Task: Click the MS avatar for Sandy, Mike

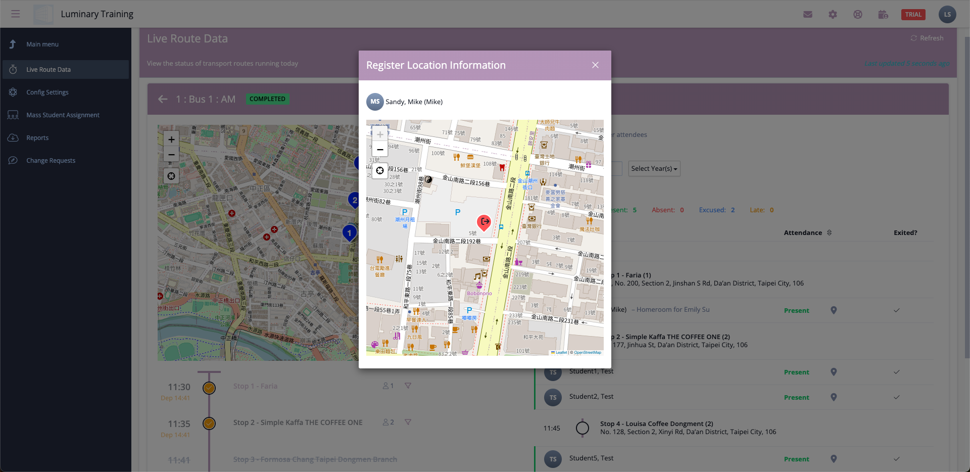Action: pyautogui.click(x=375, y=102)
